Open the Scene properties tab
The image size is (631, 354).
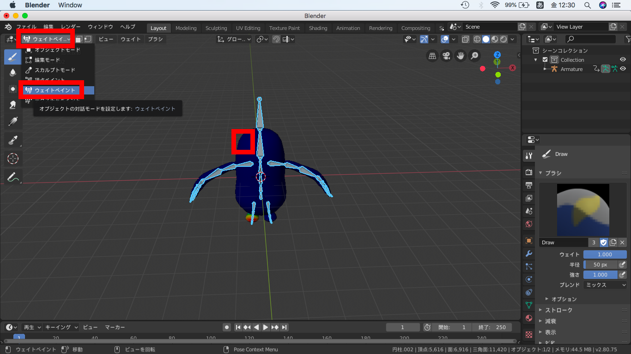(x=529, y=211)
